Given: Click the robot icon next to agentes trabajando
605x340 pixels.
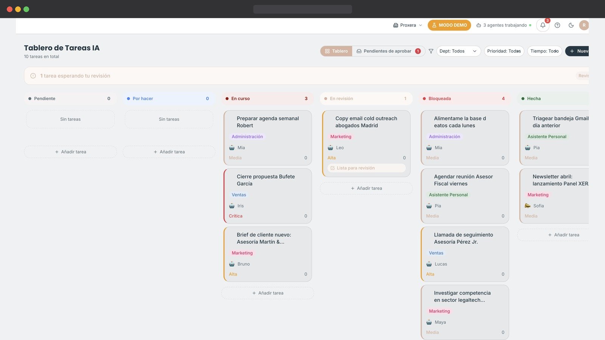Looking at the screenshot, I should click(x=479, y=25).
